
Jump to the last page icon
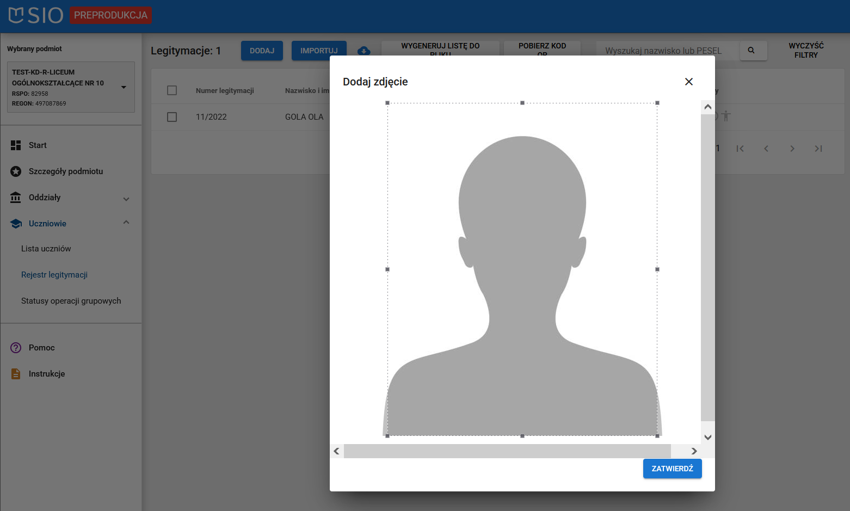pyautogui.click(x=818, y=149)
